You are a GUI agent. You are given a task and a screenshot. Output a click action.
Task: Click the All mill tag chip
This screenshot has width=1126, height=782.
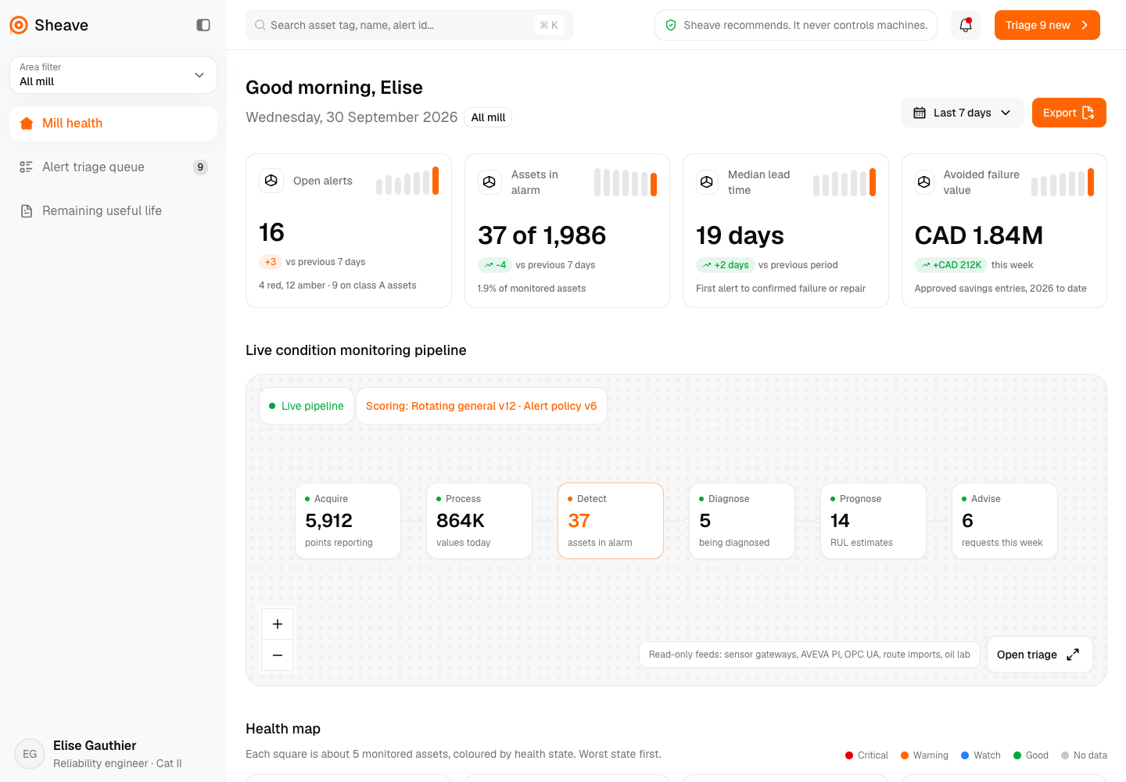(x=488, y=117)
